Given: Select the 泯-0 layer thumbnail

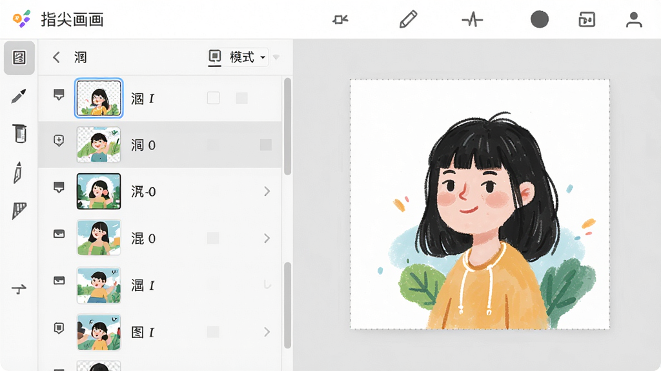Looking at the screenshot, I should tap(99, 191).
